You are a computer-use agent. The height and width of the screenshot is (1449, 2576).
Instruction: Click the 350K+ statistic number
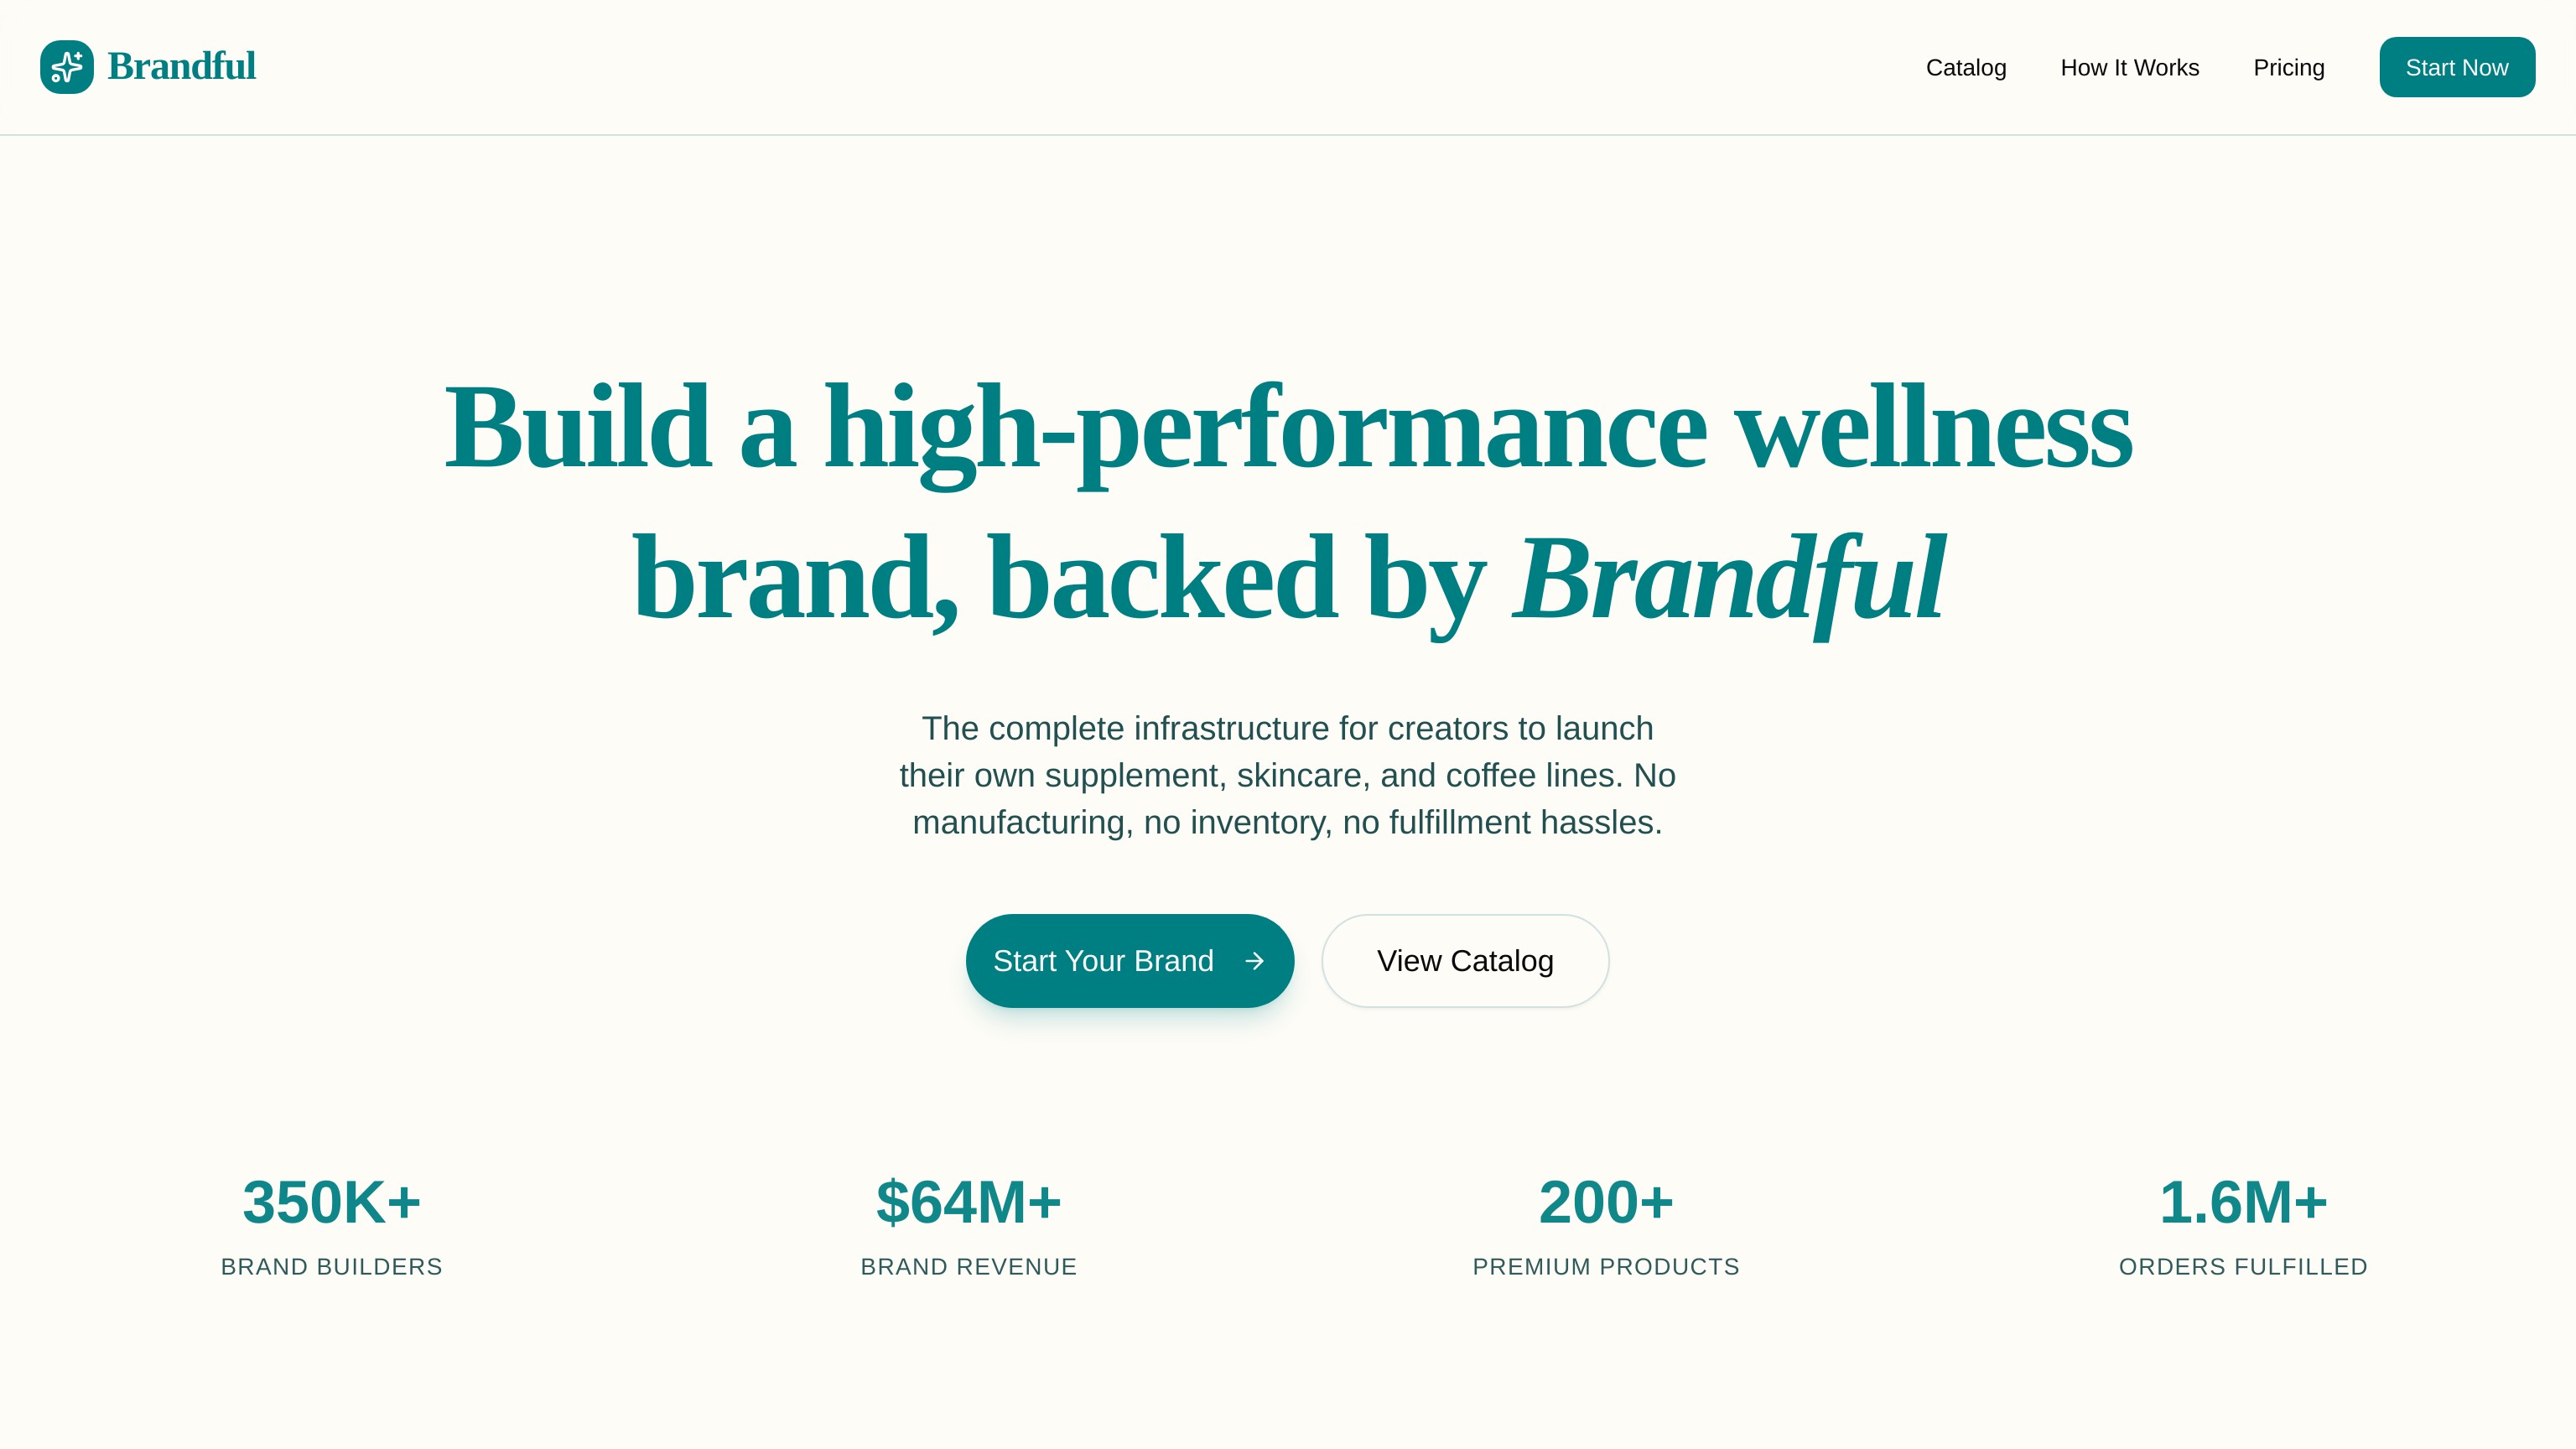(x=331, y=1202)
